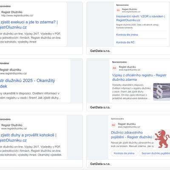Image resolution: width=170 pixels, height=170 pixels.
Task: Open 'zjistit exekuci a jde to zdarma?' headline
Action: point(29,25)
